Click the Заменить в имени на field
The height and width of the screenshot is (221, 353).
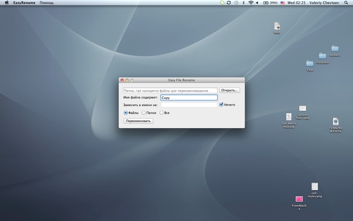pos(189,105)
